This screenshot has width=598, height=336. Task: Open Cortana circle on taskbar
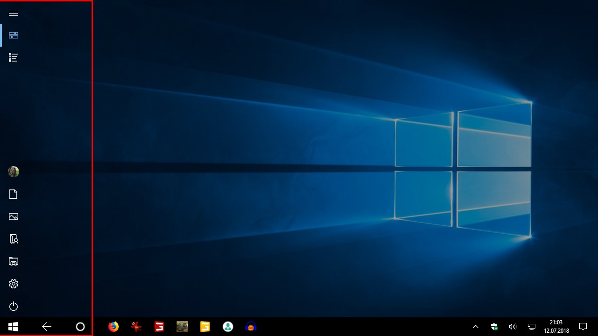80,327
